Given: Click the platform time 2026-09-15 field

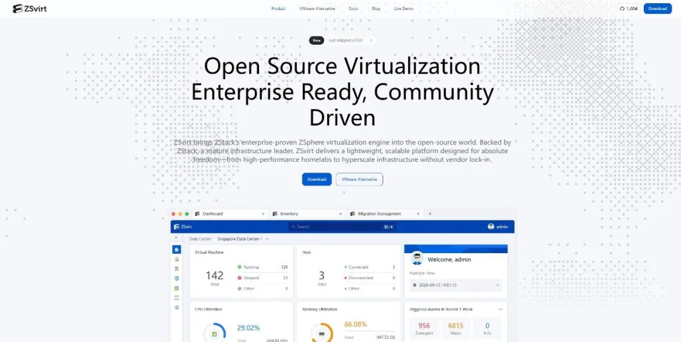Looking at the screenshot, I should [x=456, y=285].
